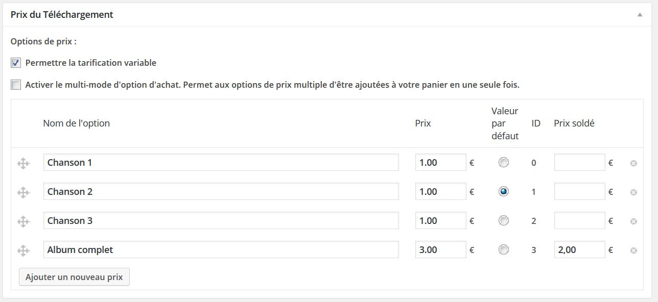Screen dimensions: 658x302
Task: Uncheck Permettre la tarification variable
Action: coord(16,63)
